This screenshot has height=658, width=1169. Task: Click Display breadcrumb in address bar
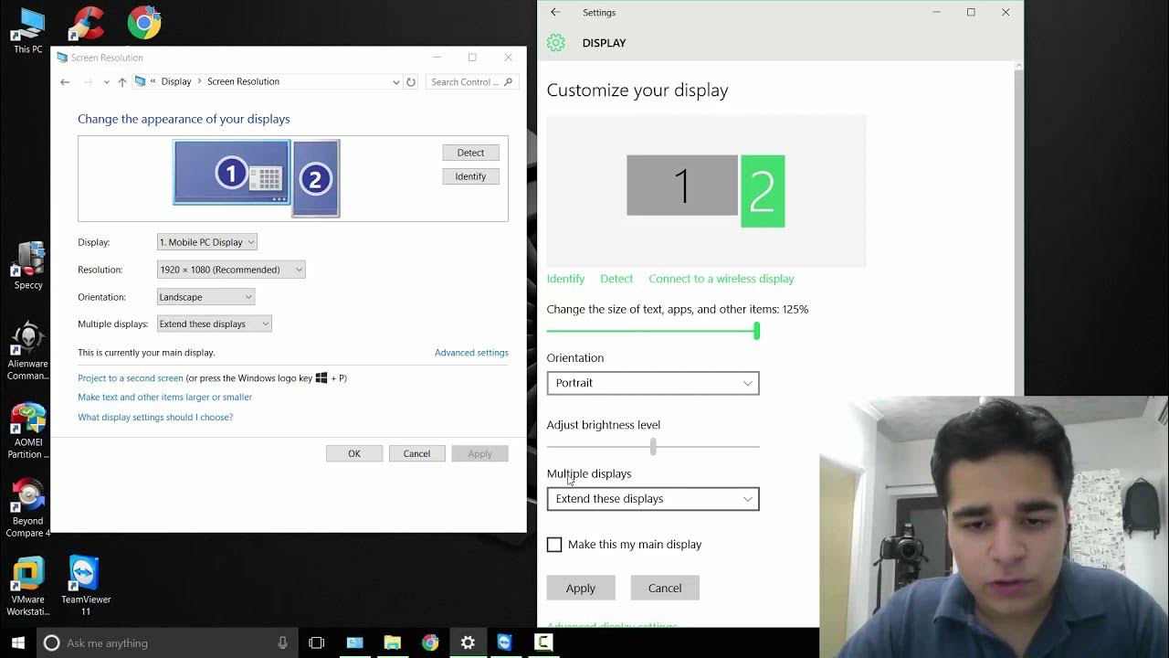tap(176, 82)
